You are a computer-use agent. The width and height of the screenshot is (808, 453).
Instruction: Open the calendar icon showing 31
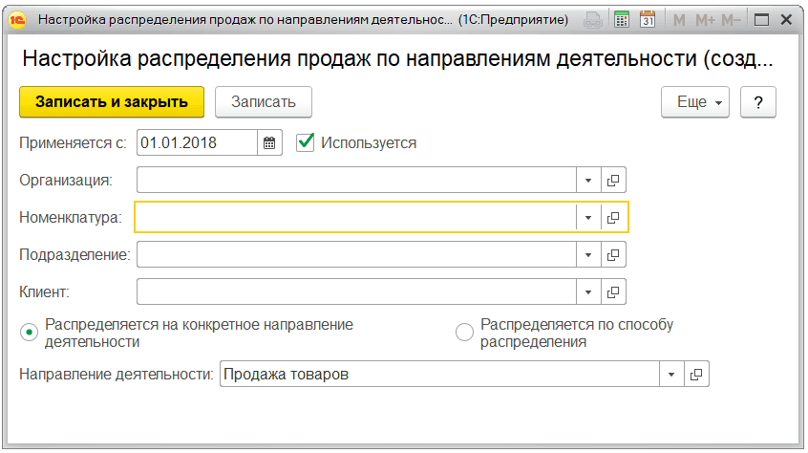pyautogui.click(x=647, y=19)
